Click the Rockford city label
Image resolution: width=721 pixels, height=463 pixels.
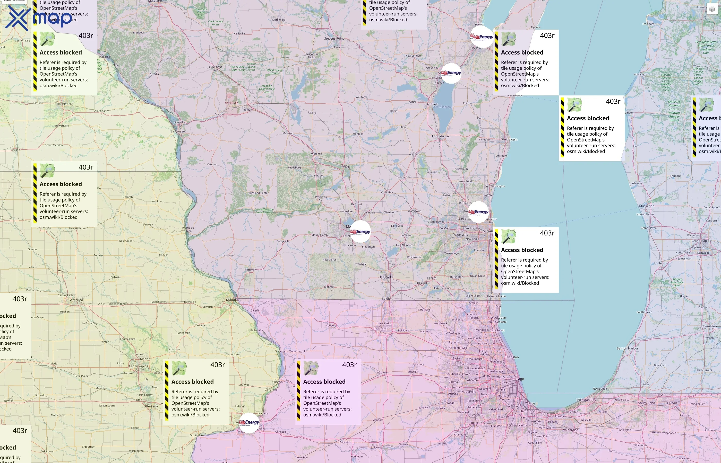(380, 329)
